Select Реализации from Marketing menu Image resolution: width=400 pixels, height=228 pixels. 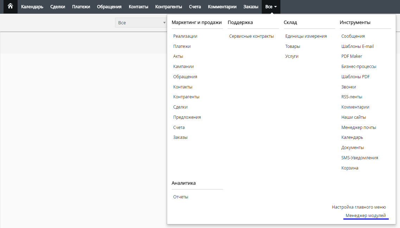coord(185,36)
